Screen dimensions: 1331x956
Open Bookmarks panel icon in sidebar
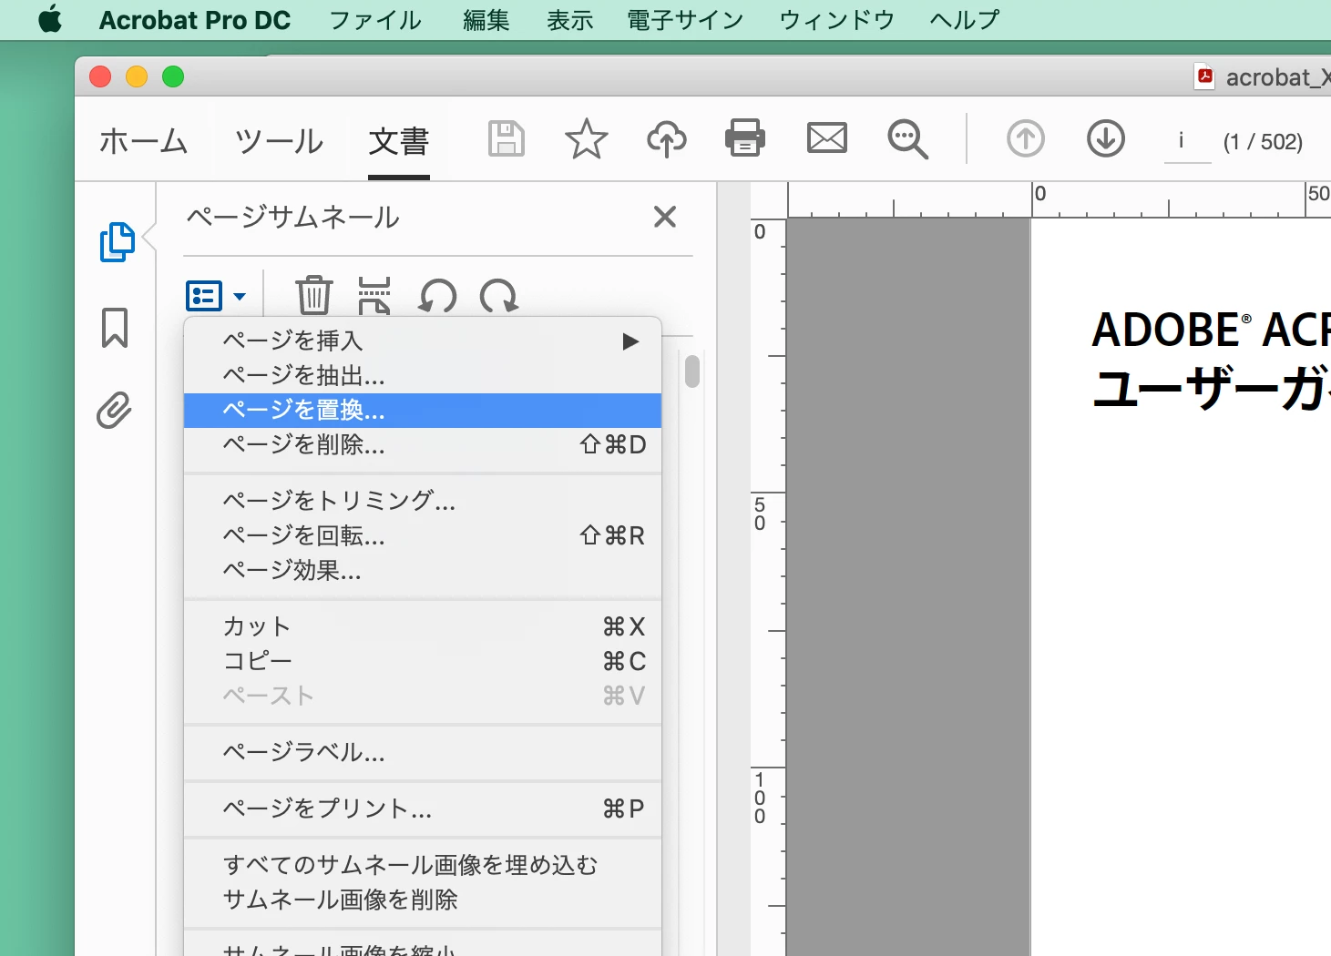115,328
